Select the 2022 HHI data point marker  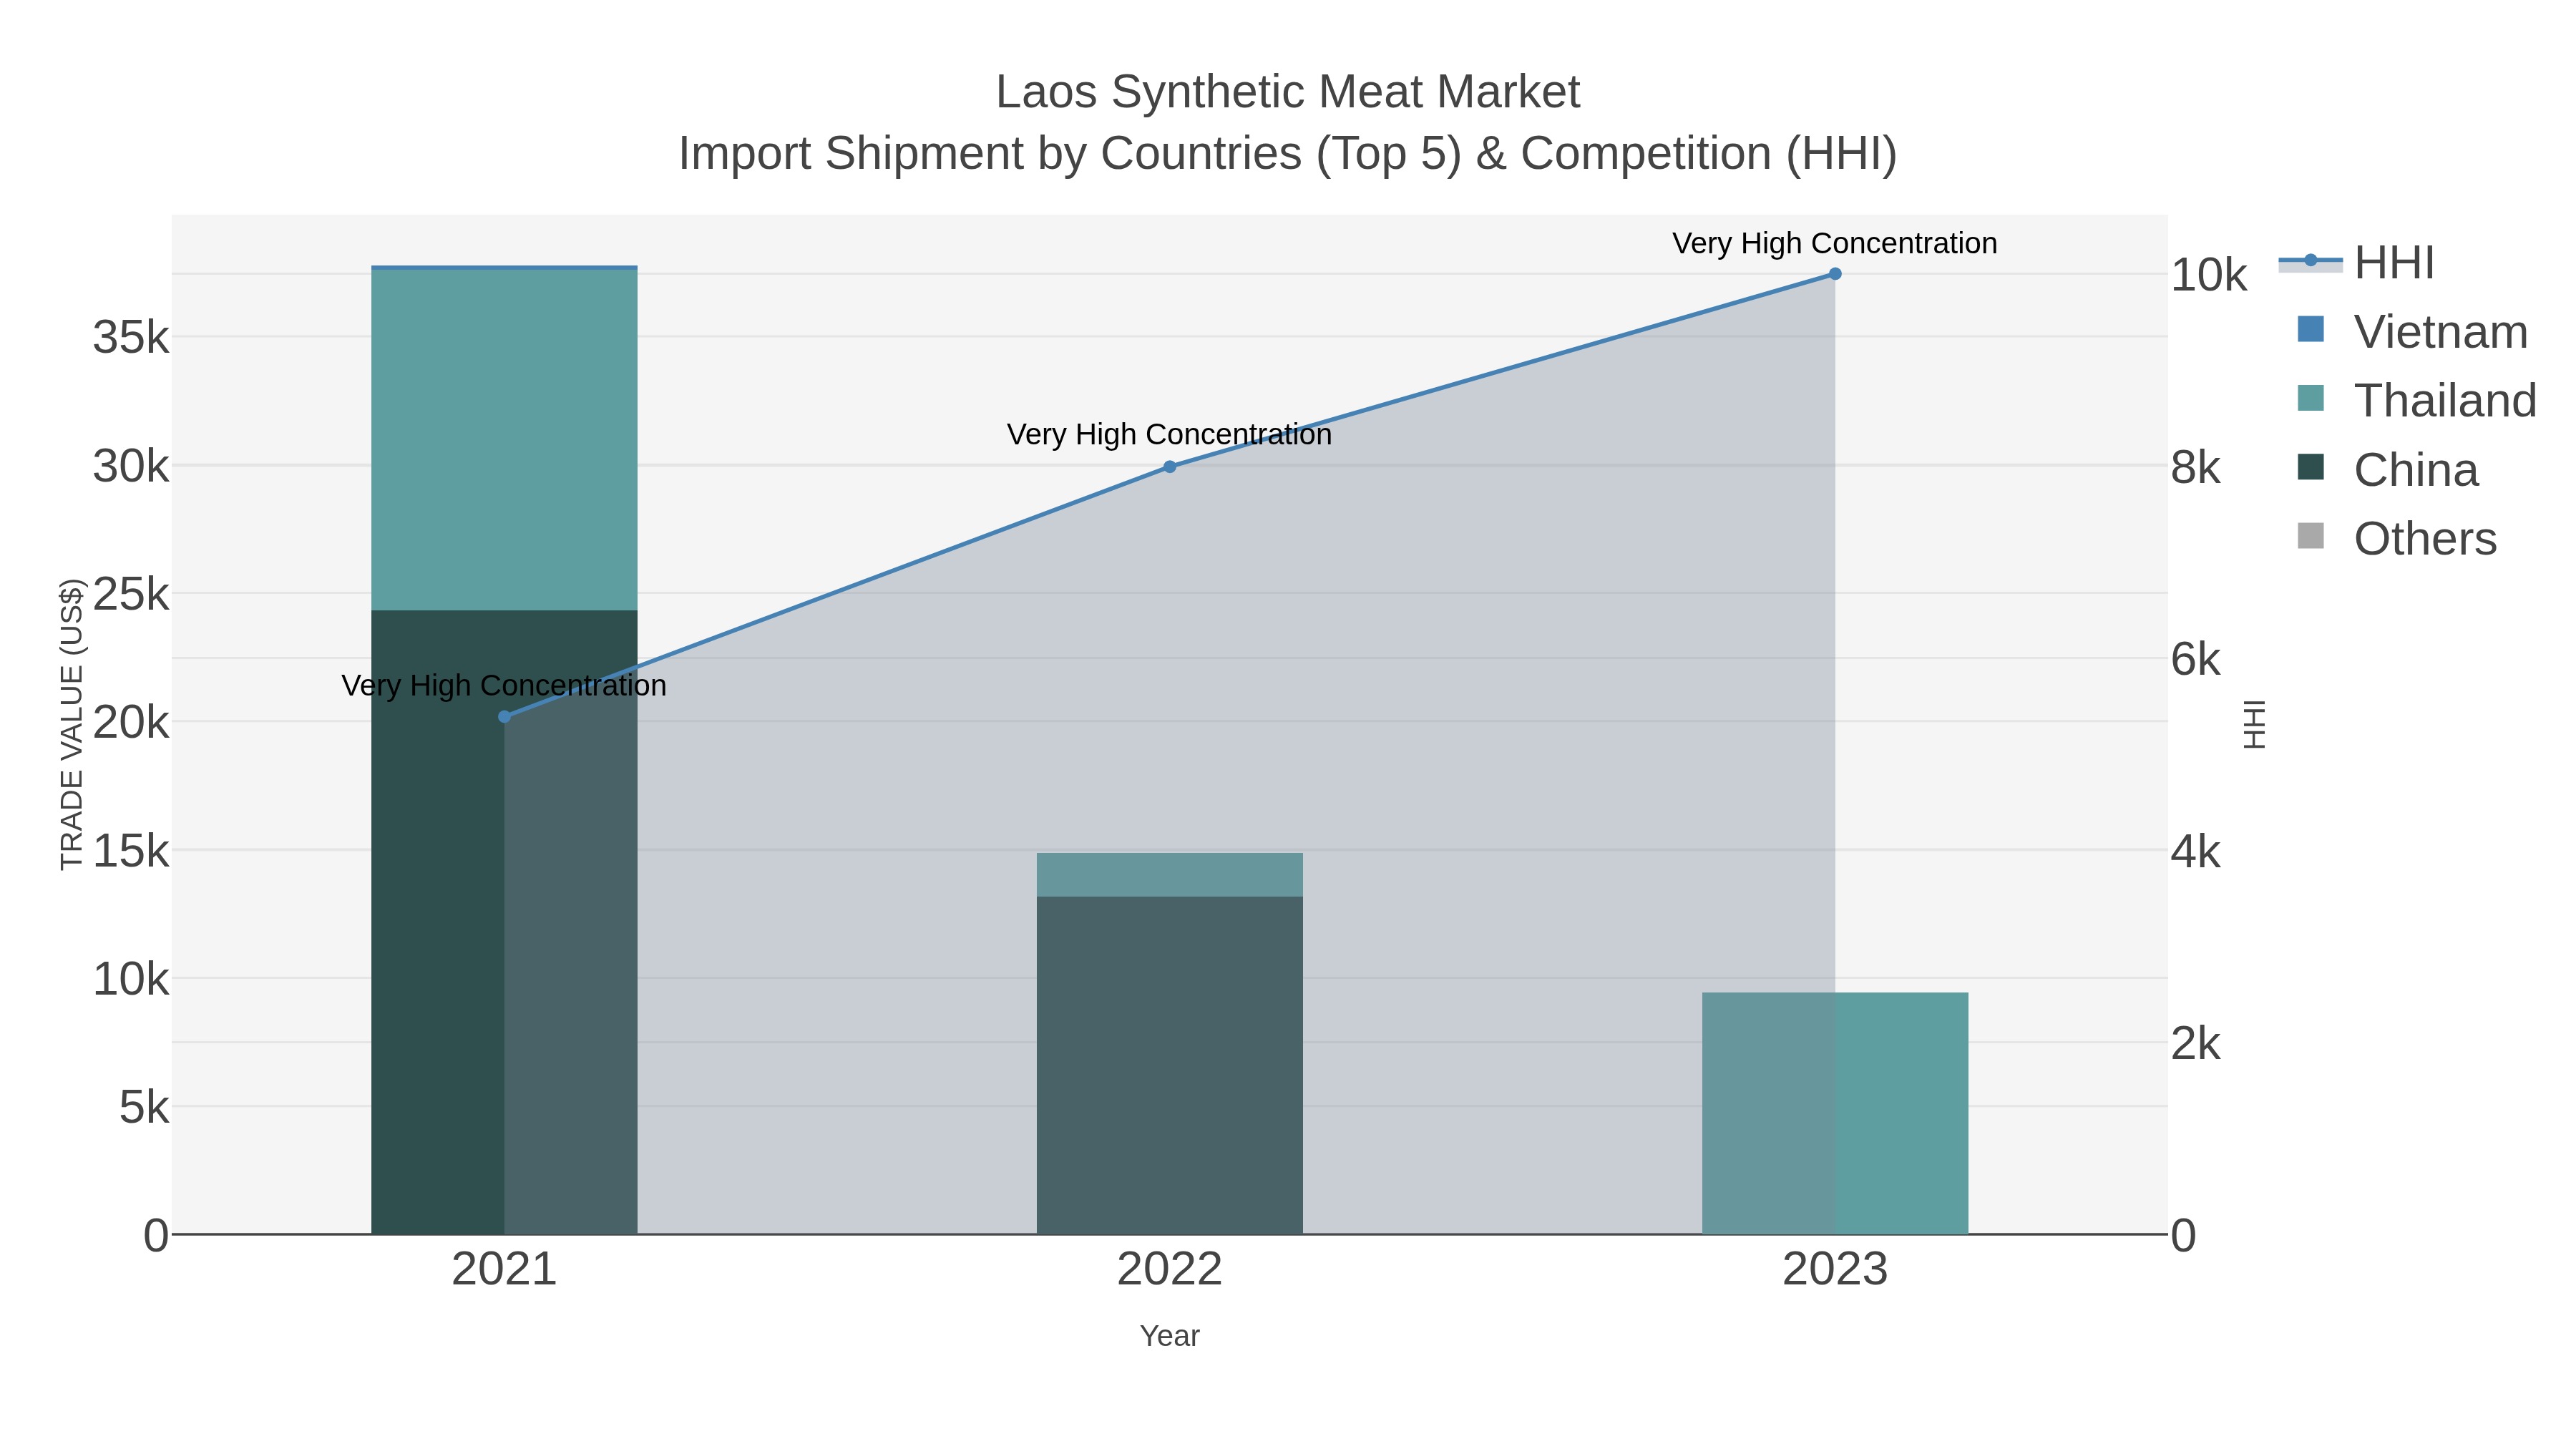tap(1170, 467)
